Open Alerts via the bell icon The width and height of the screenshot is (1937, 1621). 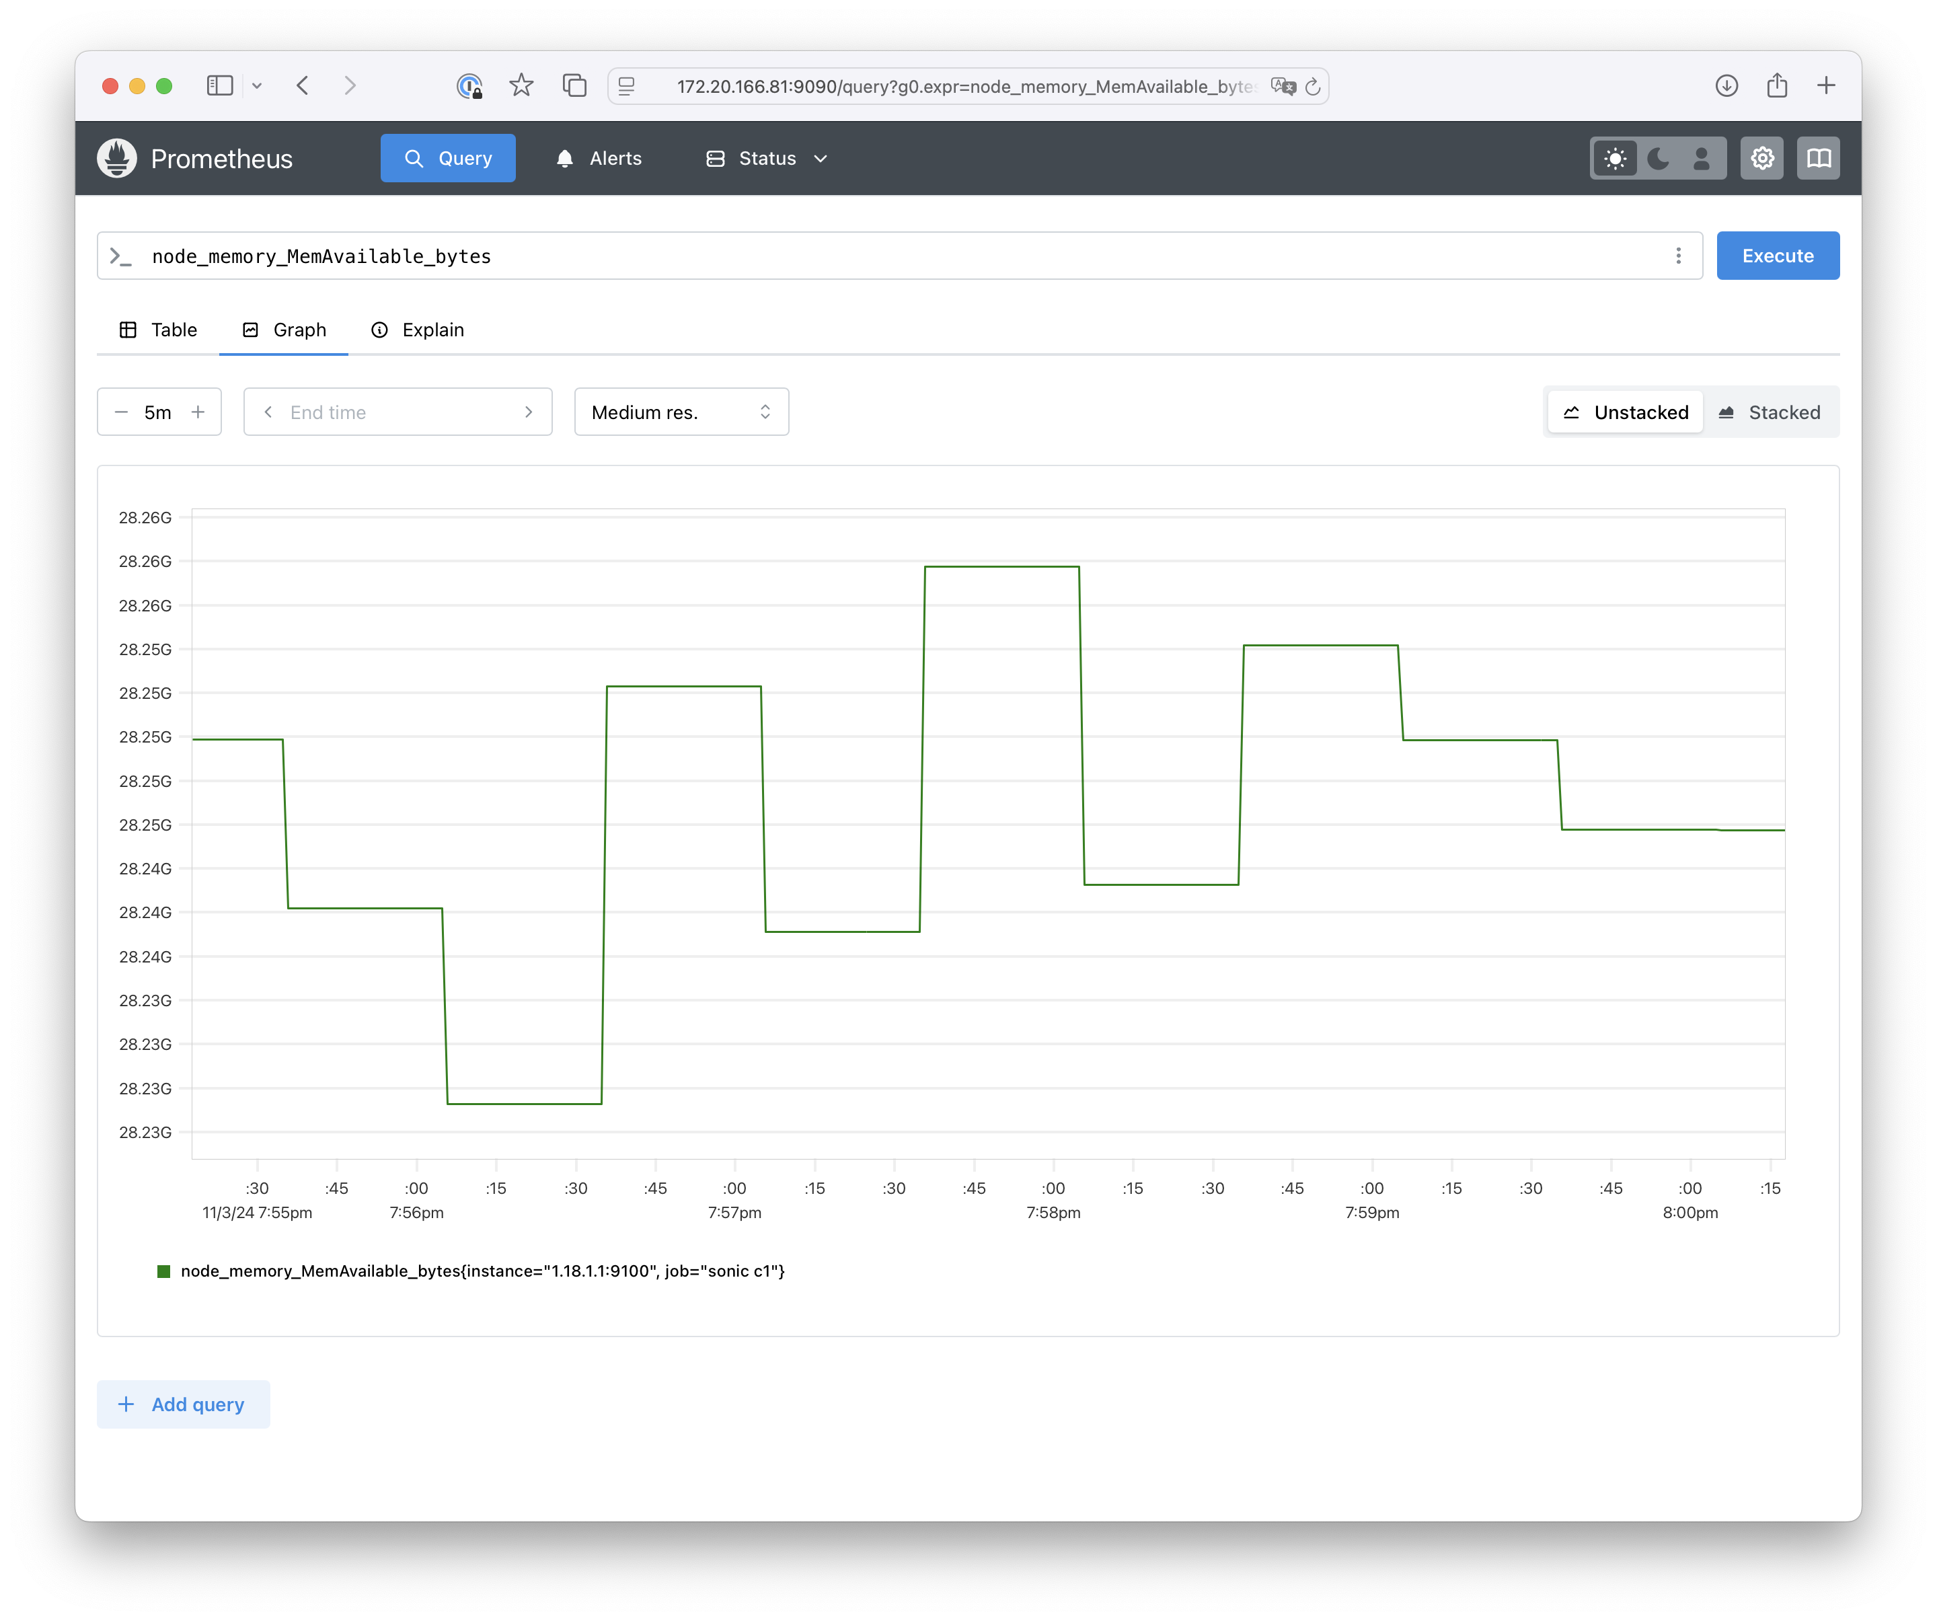click(599, 158)
